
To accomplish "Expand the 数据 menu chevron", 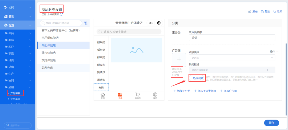I will [30, 17].
